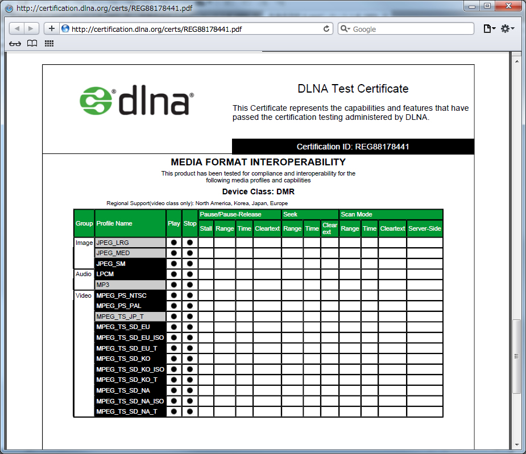
Task: Add a bookmark with the plus button
Action: pos(52,29)
